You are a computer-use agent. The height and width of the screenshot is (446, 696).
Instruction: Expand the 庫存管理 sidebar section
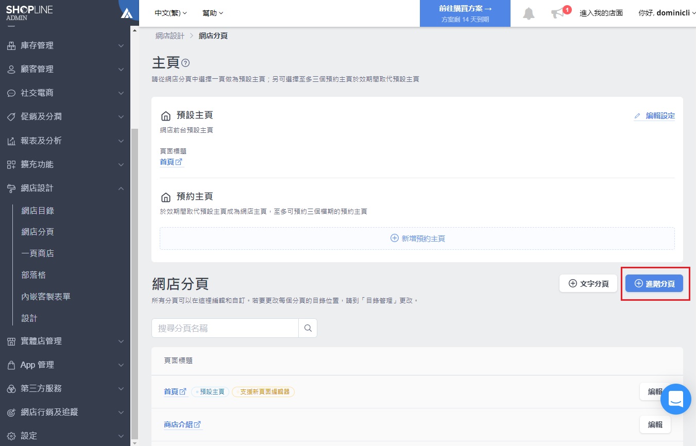pos(65,45)
